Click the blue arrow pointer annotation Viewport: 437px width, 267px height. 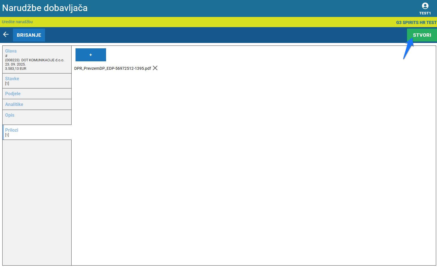point(408,50)
